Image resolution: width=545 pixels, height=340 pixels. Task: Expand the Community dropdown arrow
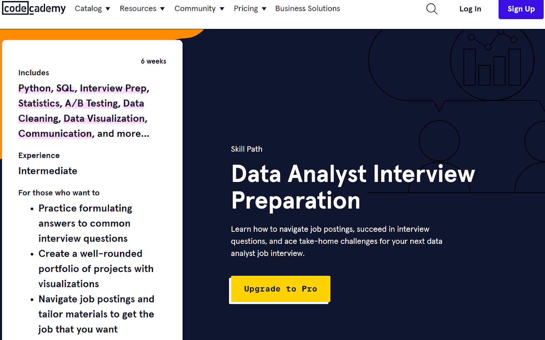point(222,9)
